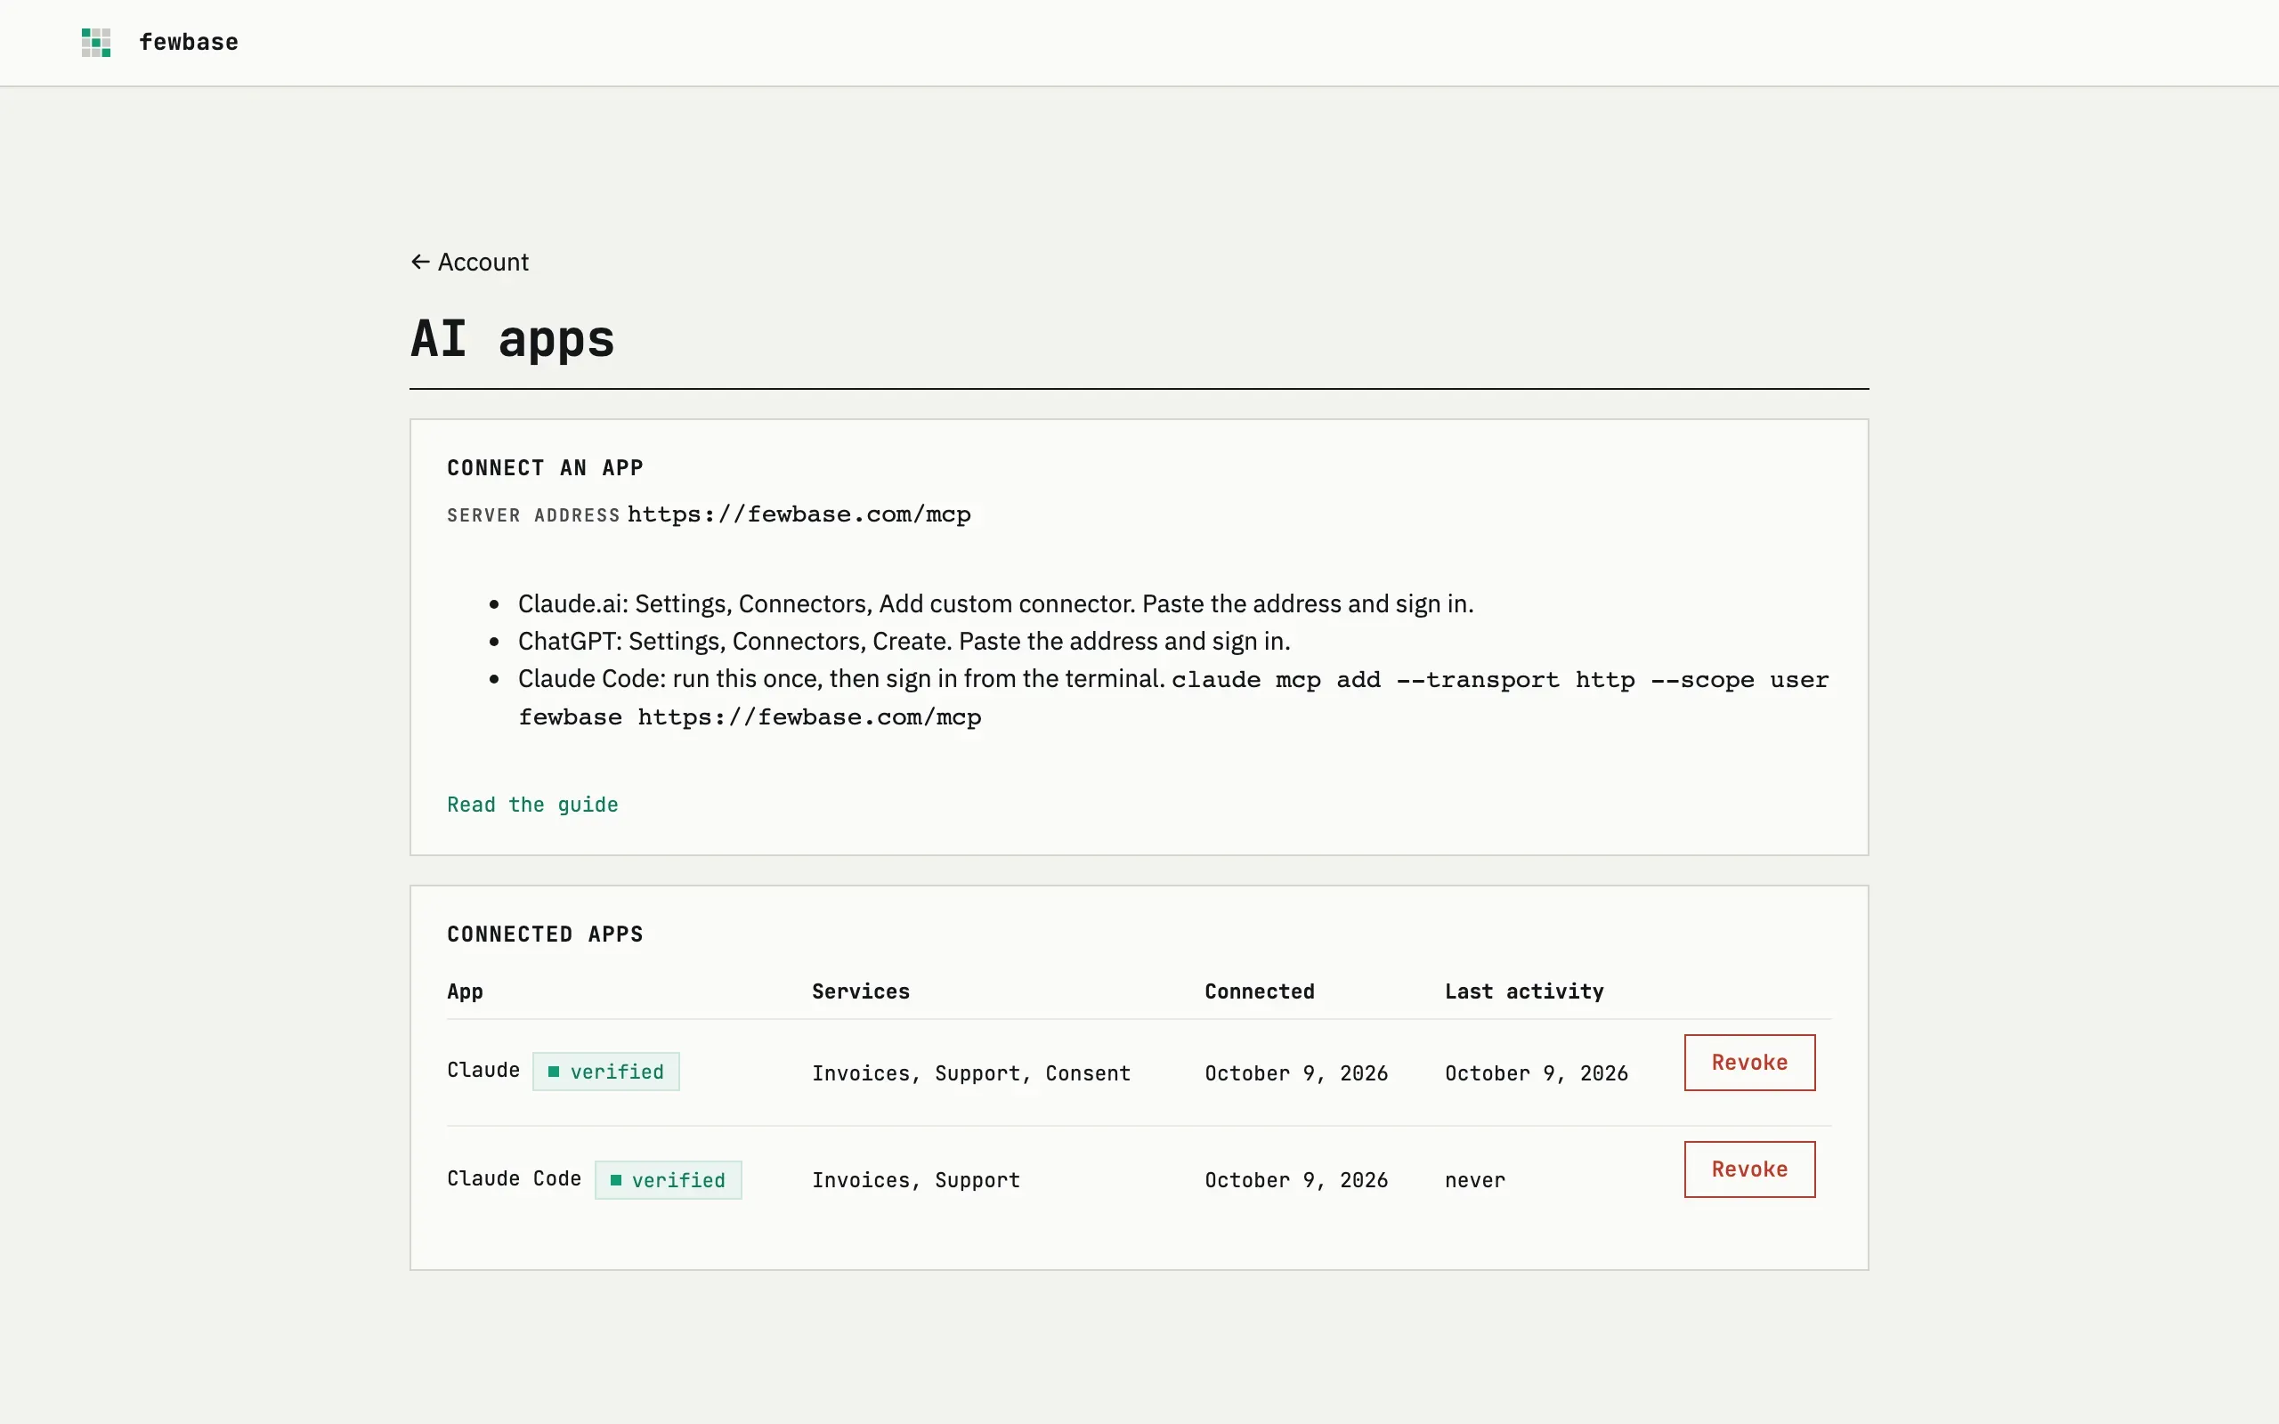Click Claude Code's Connected date cell
Image resolution: width=2279 pixels, height=1424 pixels.
coord(1296,1180)
